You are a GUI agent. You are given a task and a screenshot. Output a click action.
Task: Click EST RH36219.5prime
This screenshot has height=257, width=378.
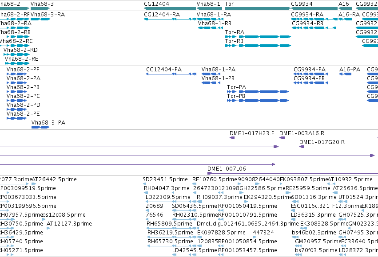[170, 233]
